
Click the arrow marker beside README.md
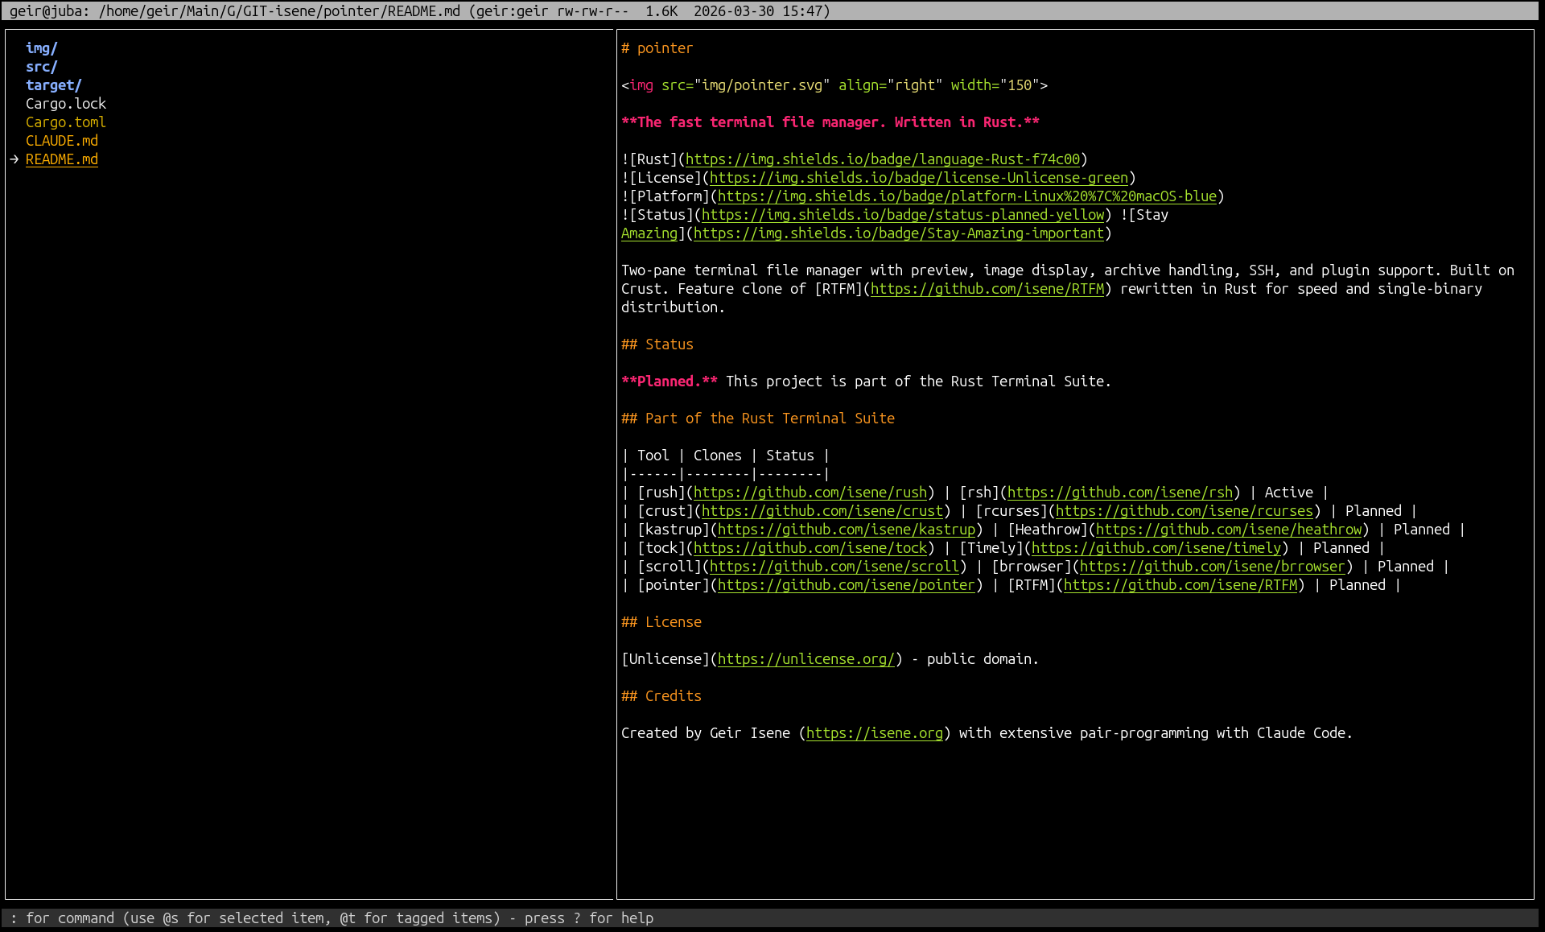point(14,159)
